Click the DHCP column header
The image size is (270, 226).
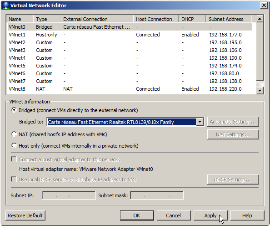click(x=192, y=19)
